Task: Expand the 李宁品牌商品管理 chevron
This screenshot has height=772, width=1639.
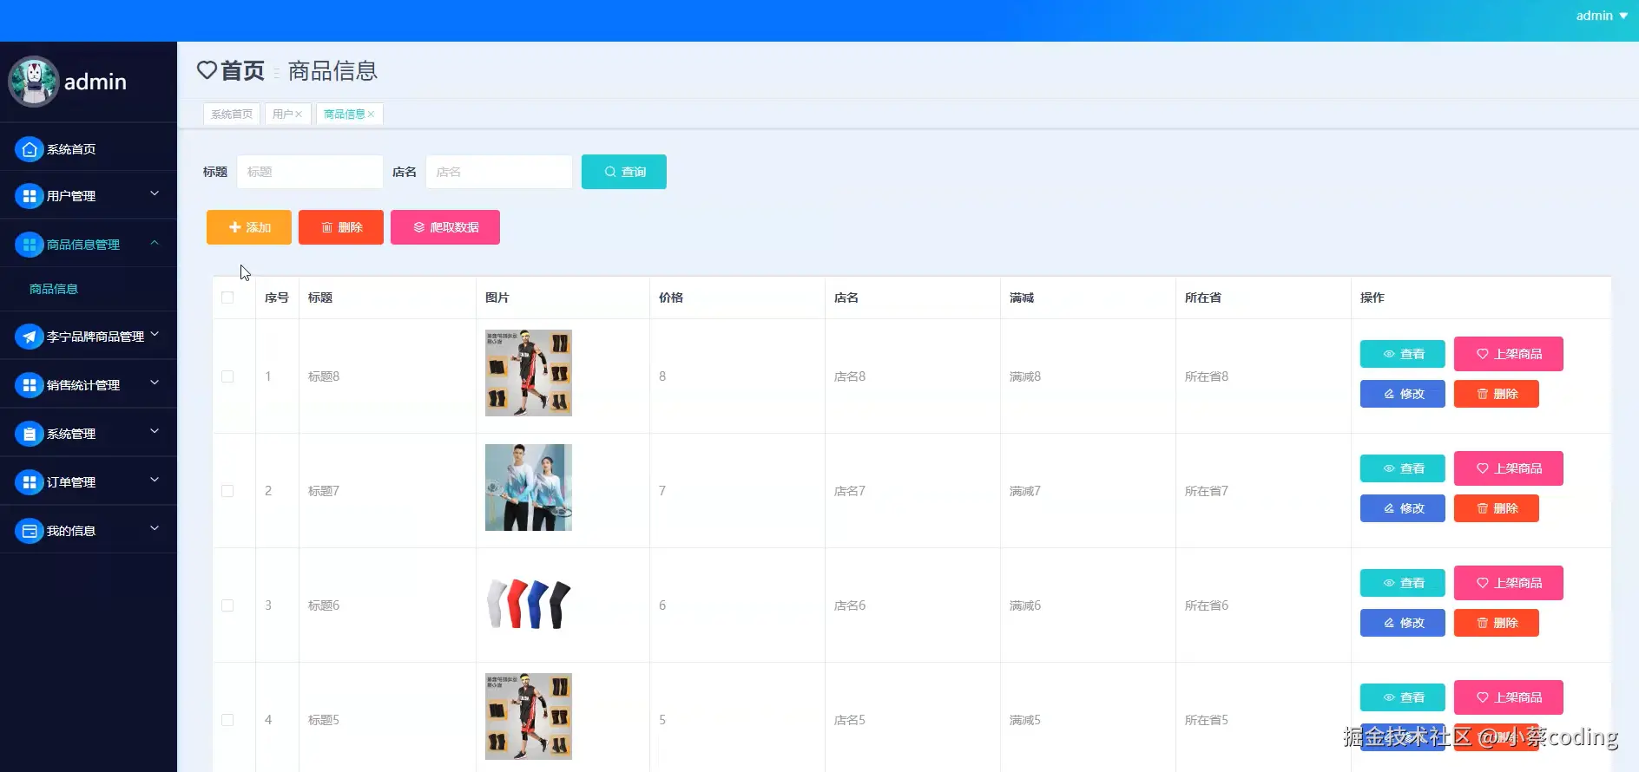Action: (x=155, y=334)
